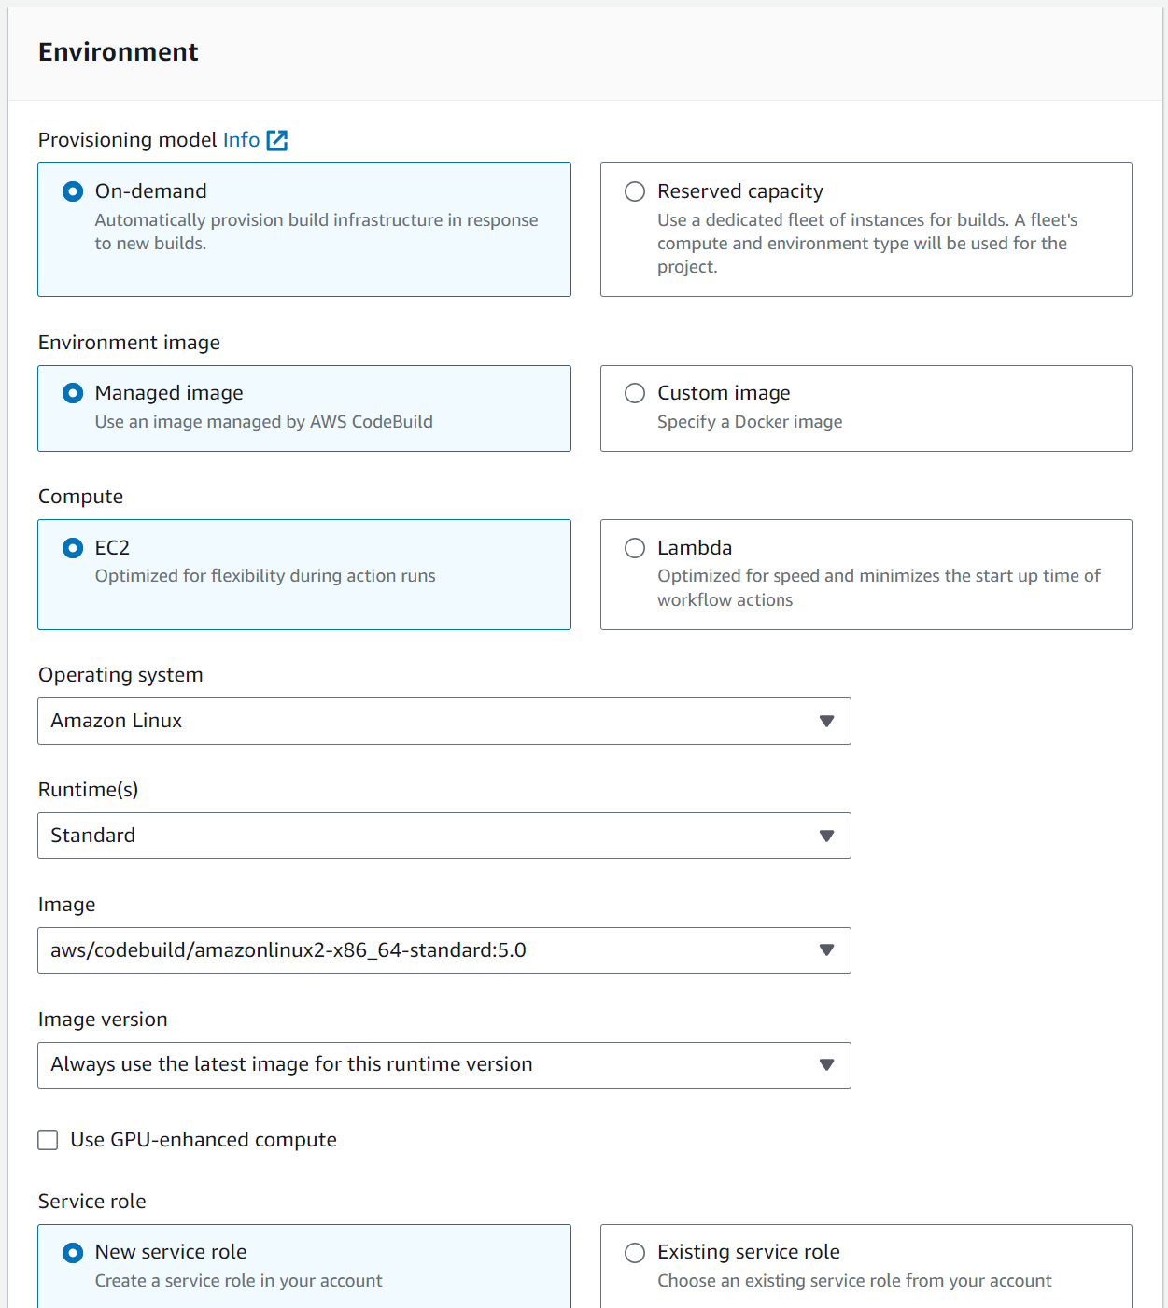Click the Runtime(s) dropdown arrow icon
This screenshot has width=1168, height=1308.
click(826, 836)
